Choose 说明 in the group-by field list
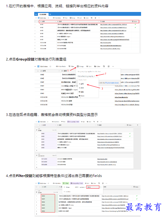Image resolution: width=164 pixels, height=217 pixels. point(81,88)
